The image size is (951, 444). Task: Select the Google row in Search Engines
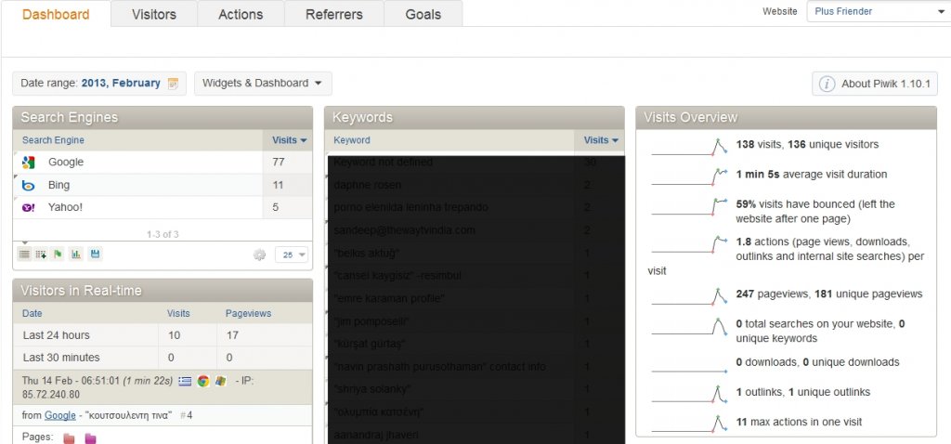point(163,163)
